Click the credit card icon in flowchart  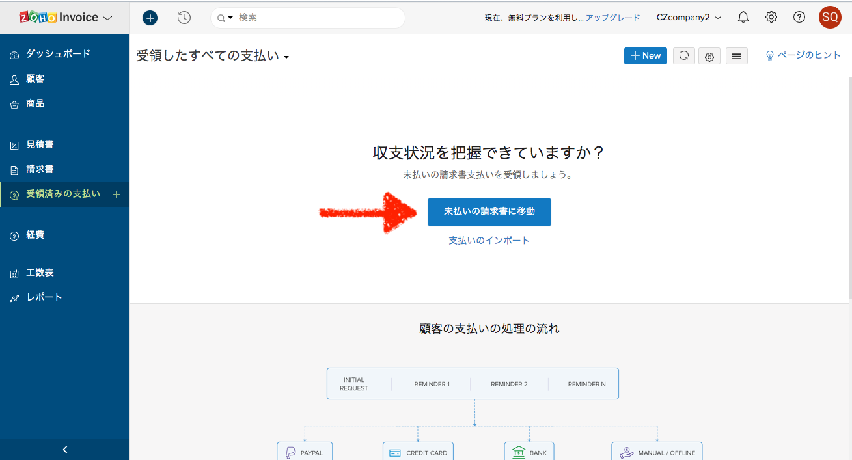click(394, 453)
